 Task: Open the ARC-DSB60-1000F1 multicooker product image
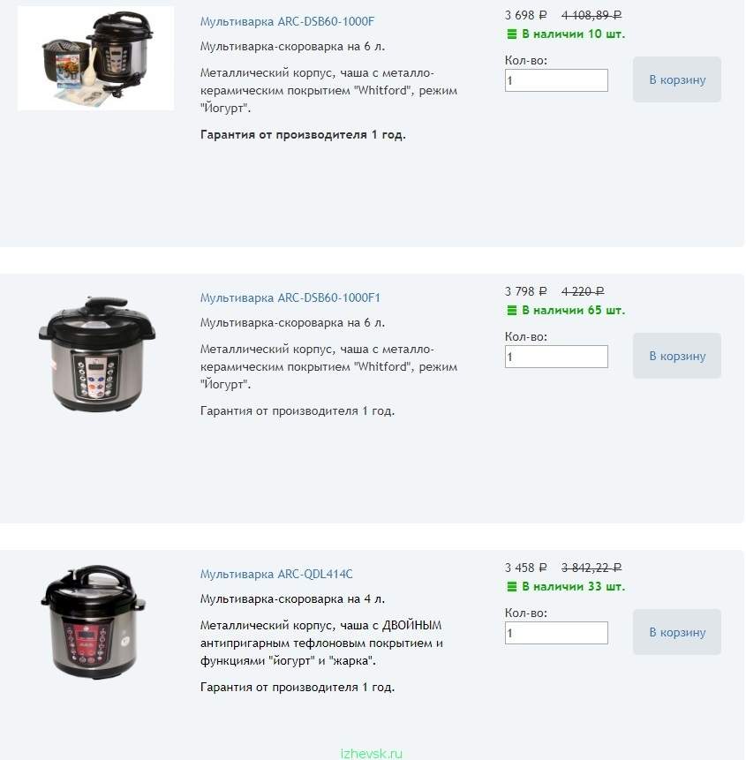pos(97,354)
